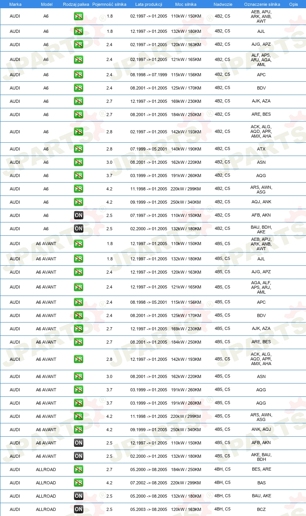Select 'AUDI' brand cell in the BCZ row
306x516 pixels.
(15, 509)
